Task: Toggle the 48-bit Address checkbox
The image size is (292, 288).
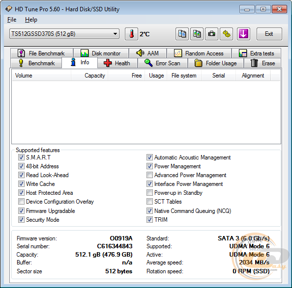Action: coord(21,166)
